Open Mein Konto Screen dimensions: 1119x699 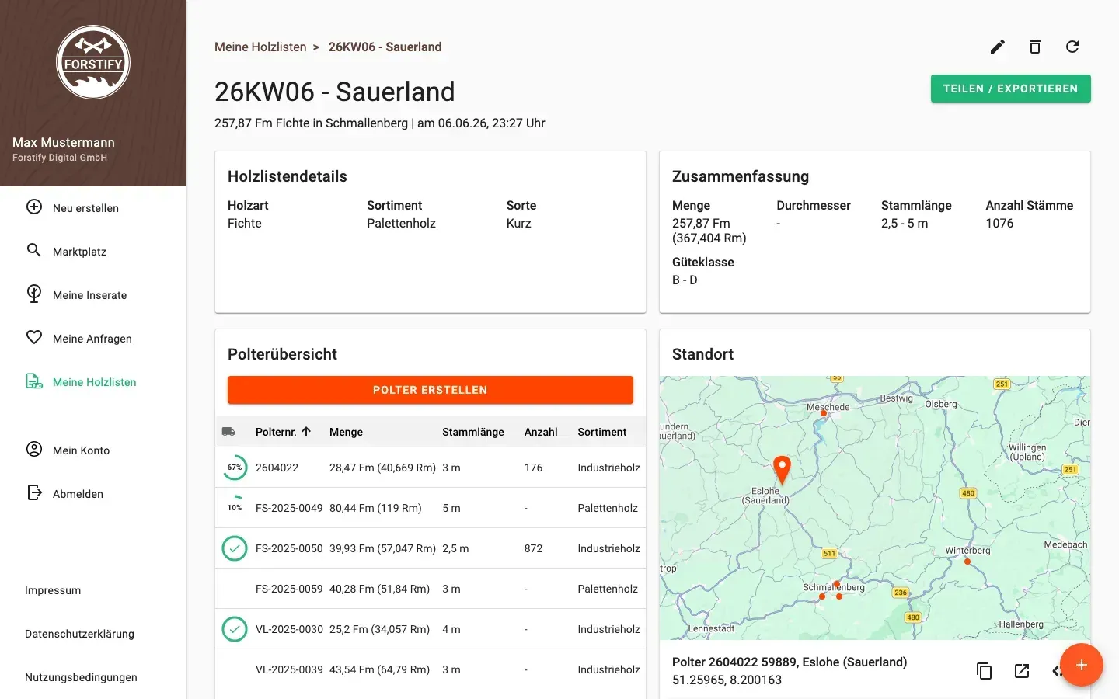[93, 450]
